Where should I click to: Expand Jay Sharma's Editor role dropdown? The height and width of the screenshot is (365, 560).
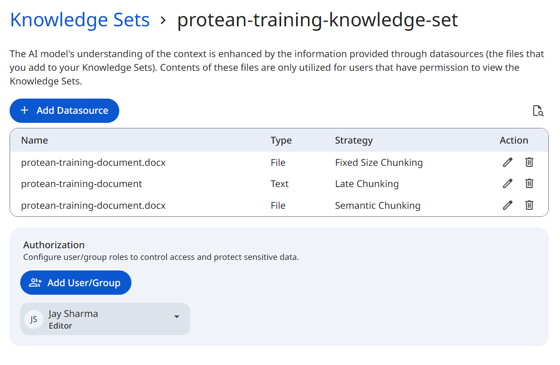[176, 317]
